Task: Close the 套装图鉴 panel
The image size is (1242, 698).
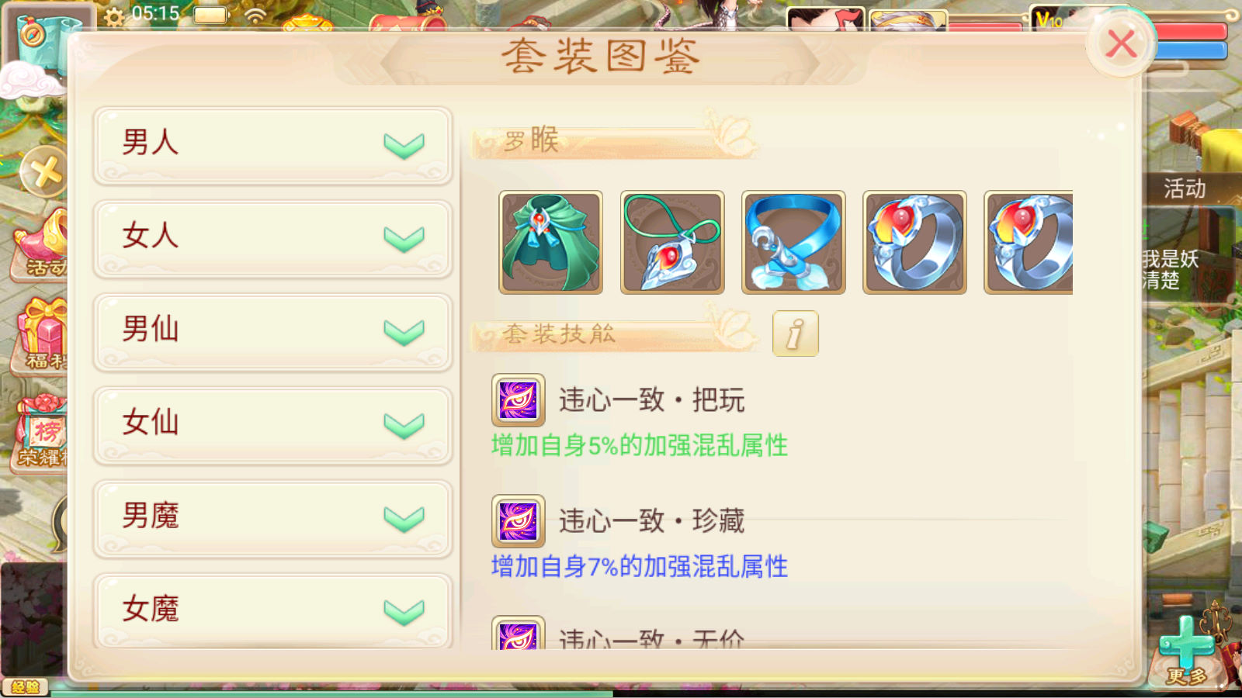Action: point(1121,44)
